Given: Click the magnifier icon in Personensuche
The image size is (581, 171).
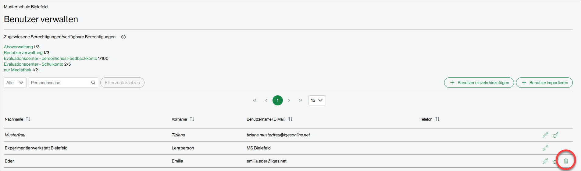Looking at the screenshot, I should tap(93, 83).
